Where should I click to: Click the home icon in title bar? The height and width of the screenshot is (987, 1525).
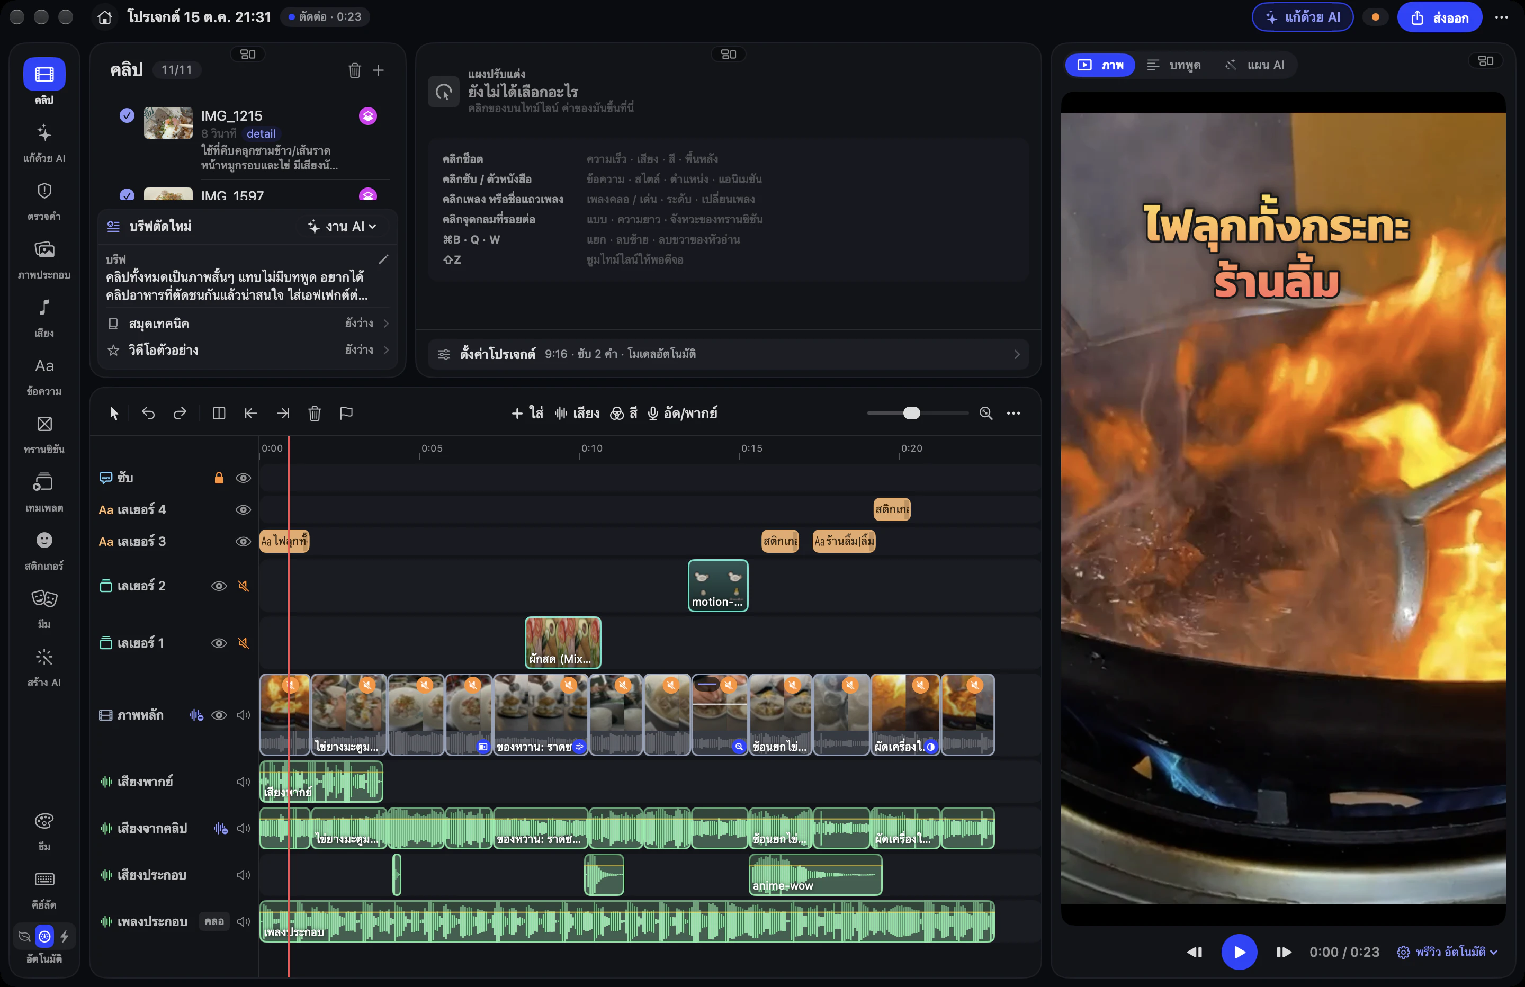point(105,17)
